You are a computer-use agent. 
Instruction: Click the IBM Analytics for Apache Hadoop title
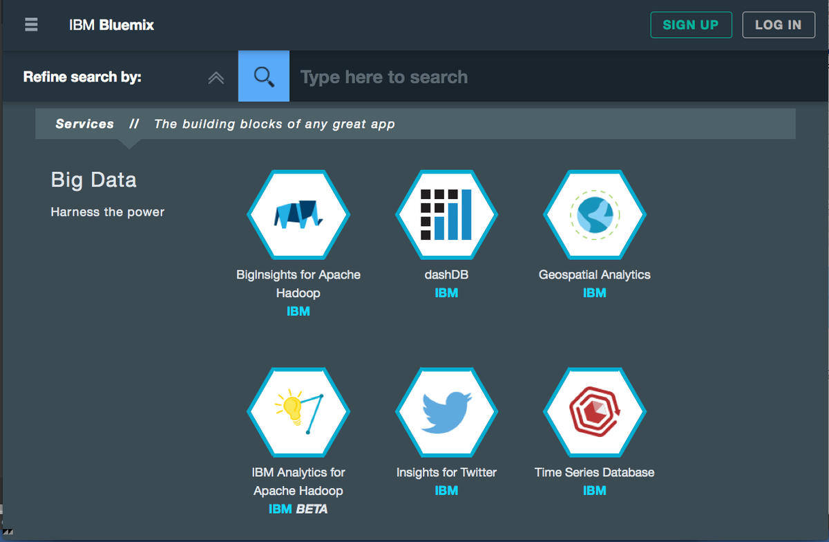(x=298, y=481)
